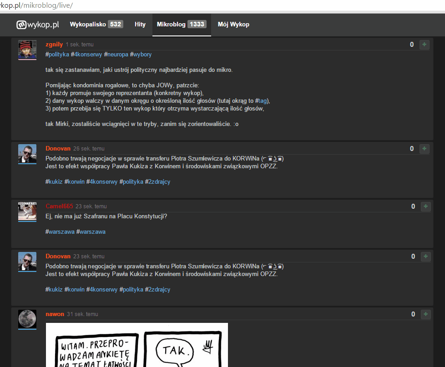Open Donovan profile link, 23 sek. post
The width and height of the screenshot is (445, 367).
tap(58, 256)
